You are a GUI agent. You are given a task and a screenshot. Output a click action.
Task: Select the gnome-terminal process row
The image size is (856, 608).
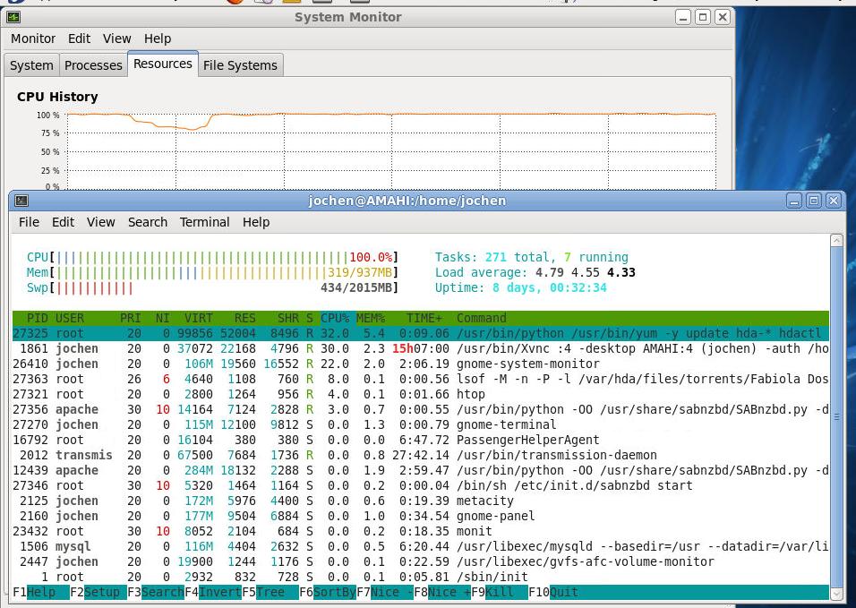tap(420, 424)
